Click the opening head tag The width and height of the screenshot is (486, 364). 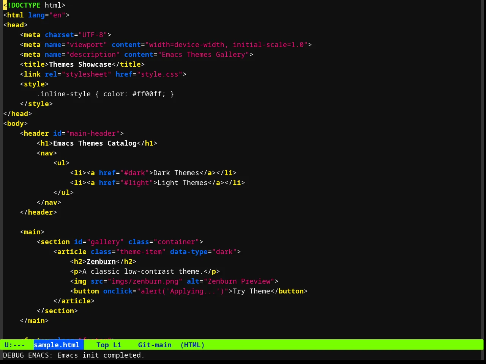(15, 25)
